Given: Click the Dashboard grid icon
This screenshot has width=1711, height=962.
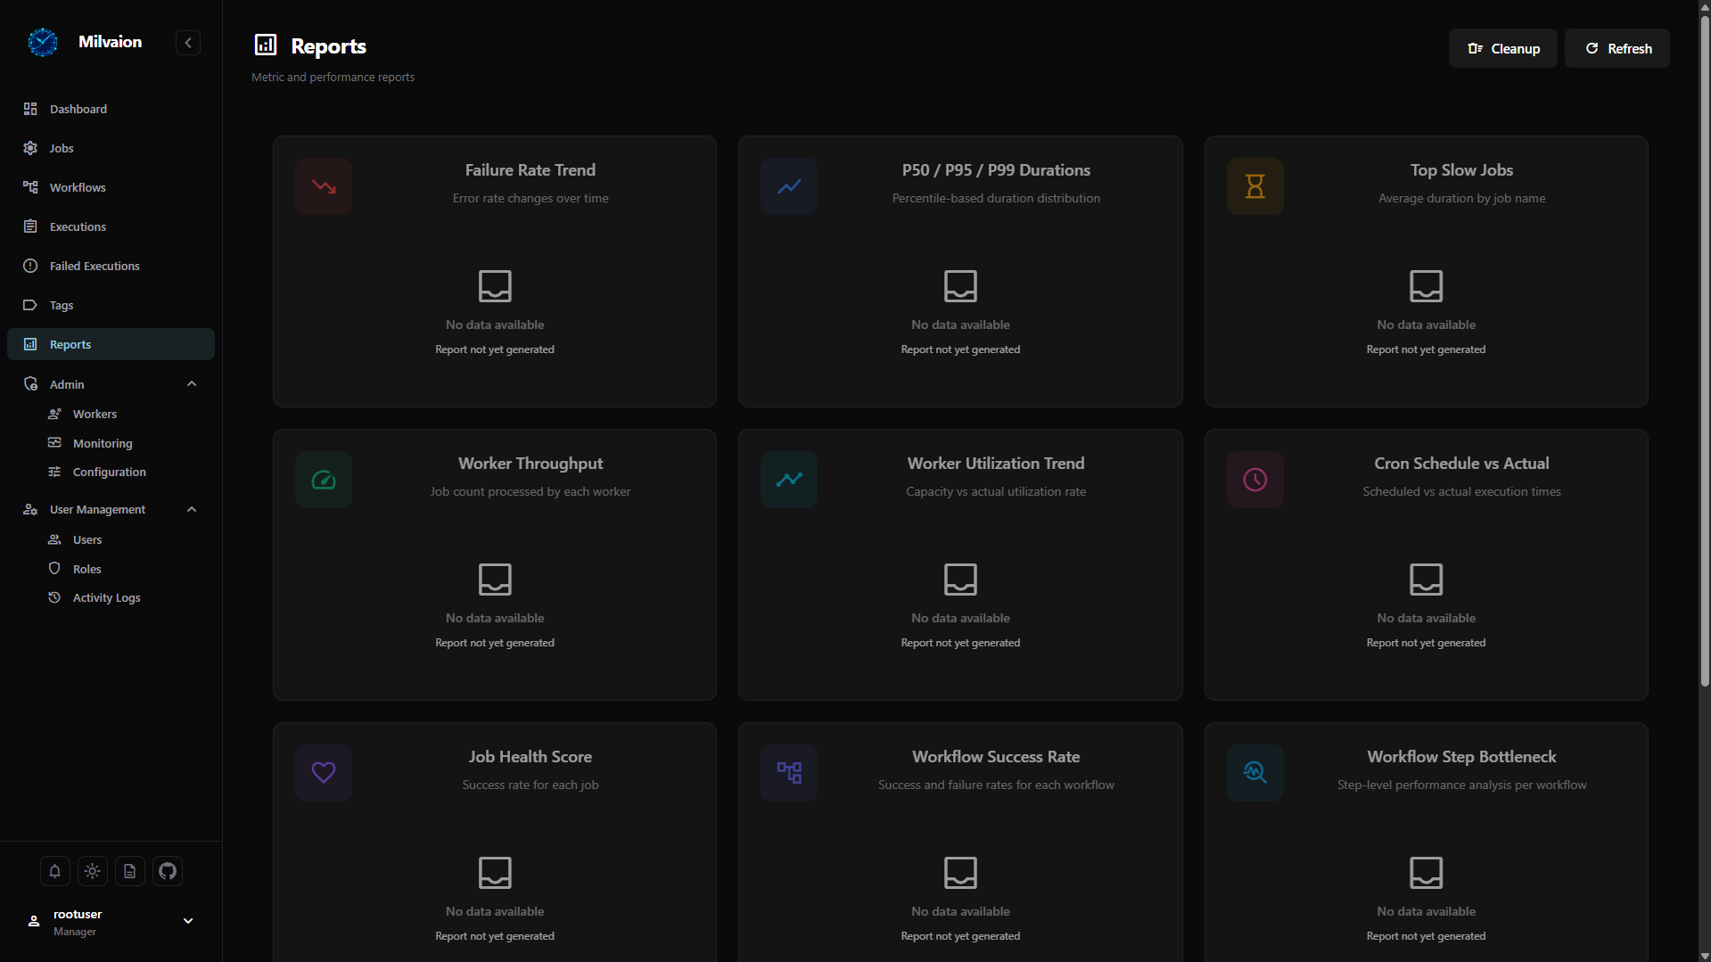Looking at the screenshot, I should [x=30, y=109].
